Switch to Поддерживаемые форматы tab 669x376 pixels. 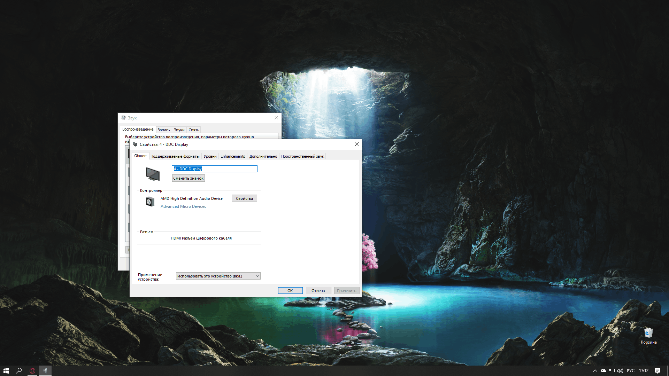coord(175,156)
